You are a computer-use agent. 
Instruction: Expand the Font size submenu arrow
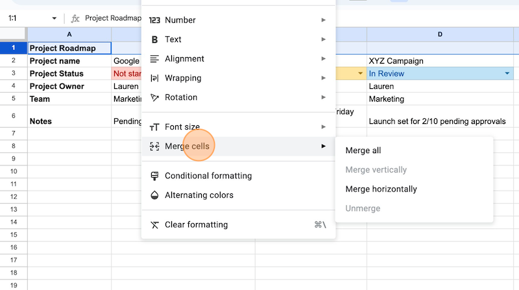(x=323, y=127)
